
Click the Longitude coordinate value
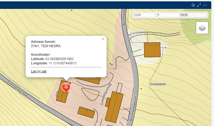pyautogui.click(x=62, y=63)
